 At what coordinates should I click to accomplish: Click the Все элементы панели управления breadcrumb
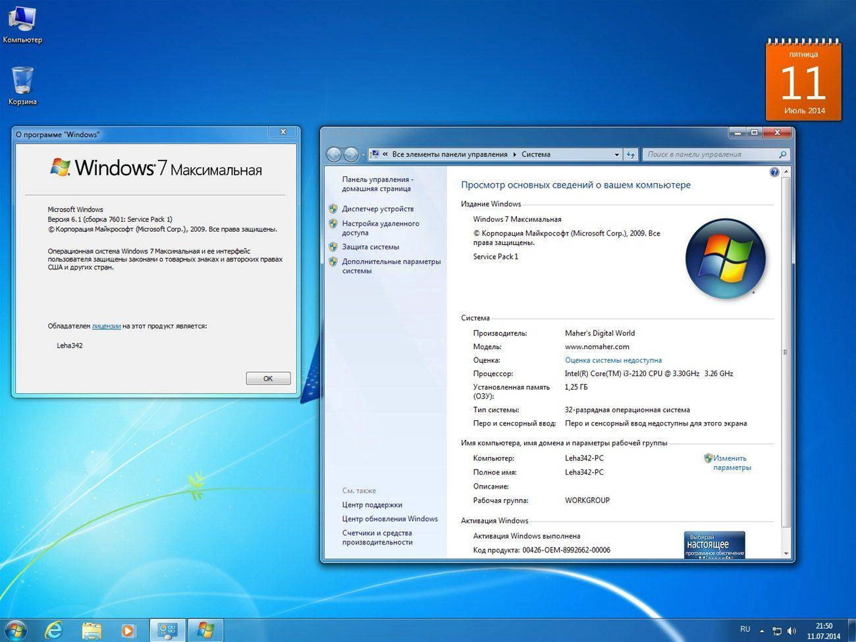(x=450, y=154)
